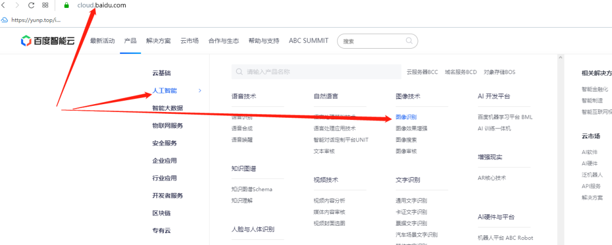
Task: Open 语音合成 product link
Action: point(242,128)
